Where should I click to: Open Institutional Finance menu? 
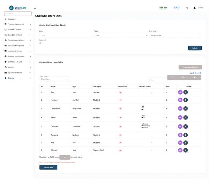tap(18, 51)
